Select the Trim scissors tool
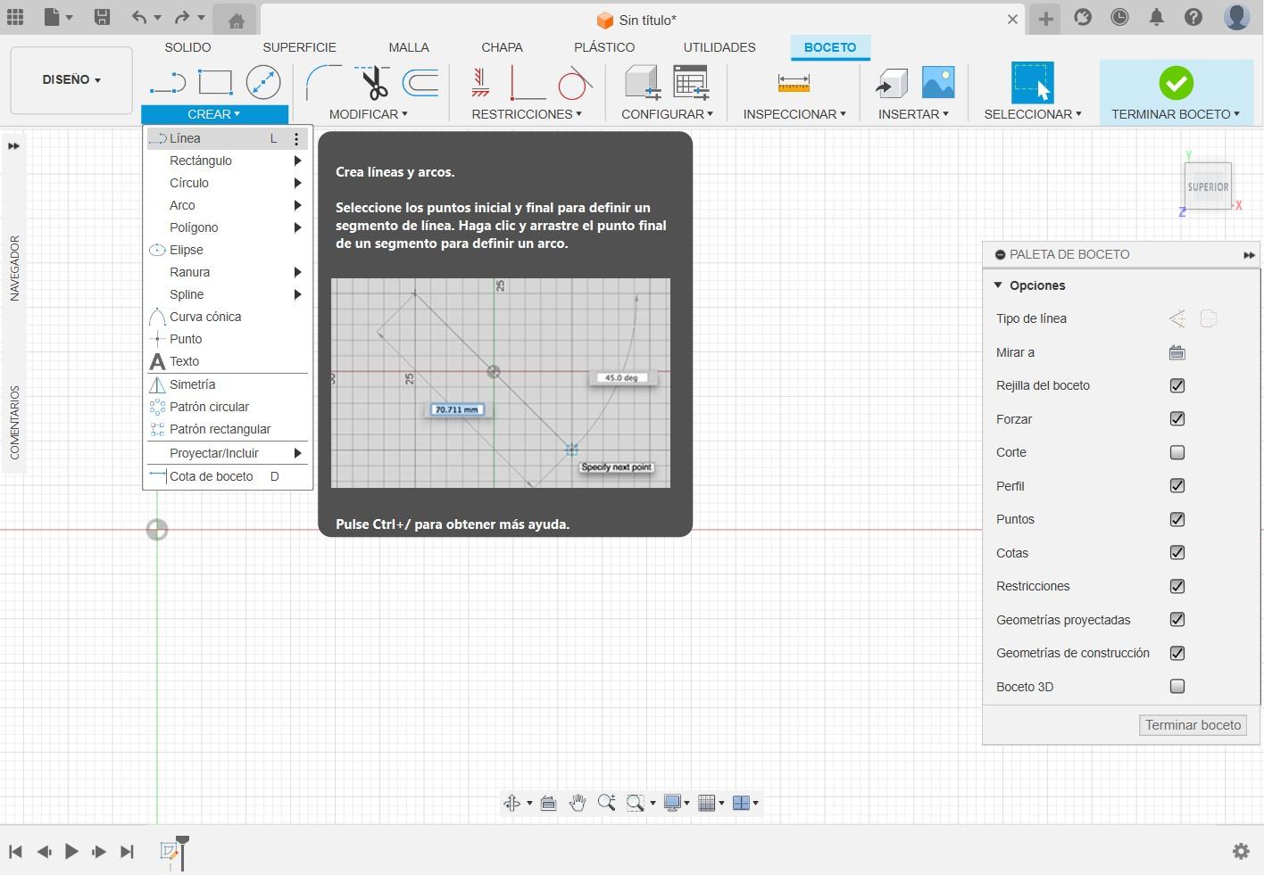The image size is (1264, 875). click(374, 83)
